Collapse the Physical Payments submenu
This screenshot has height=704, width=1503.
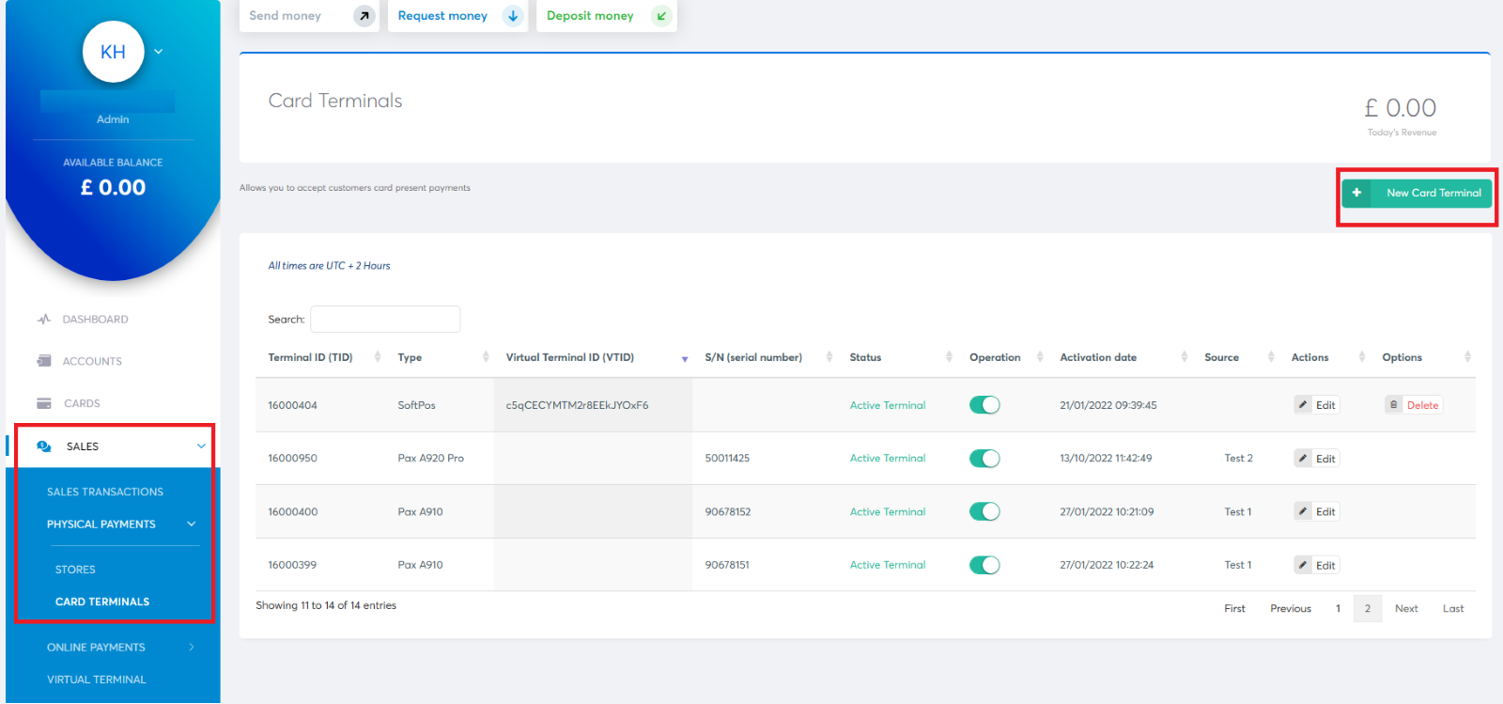coord(192,524)
